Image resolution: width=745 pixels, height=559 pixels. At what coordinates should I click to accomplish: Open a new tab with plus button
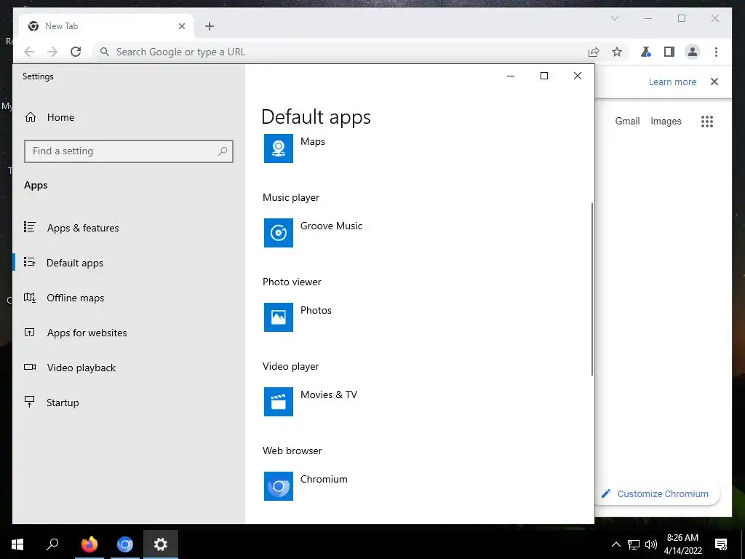pos(210,26)
